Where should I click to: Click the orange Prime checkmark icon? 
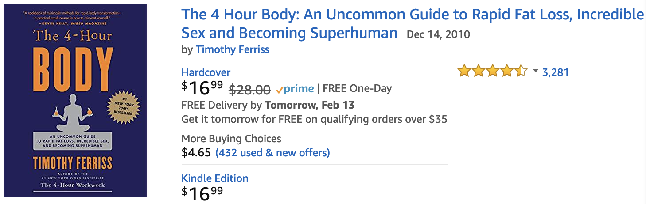279,90
